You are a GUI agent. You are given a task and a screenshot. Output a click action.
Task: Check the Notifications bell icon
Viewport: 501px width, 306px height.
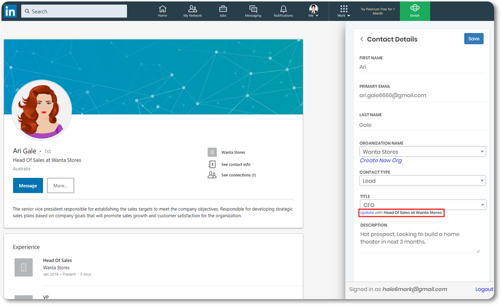283,9
